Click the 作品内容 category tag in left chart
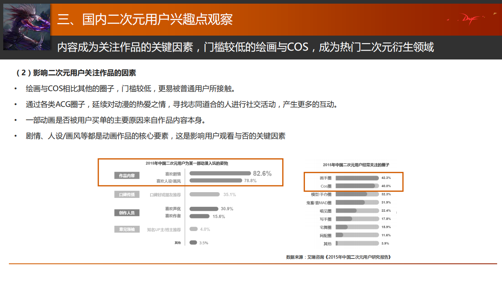Image resolution: width=502 pixels, height=282 pixels. click(x=127, y=176)
